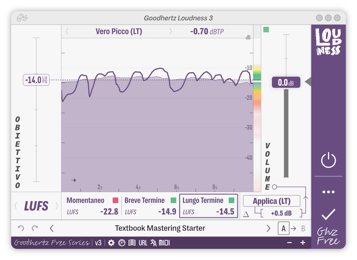Click the checkmark icon in the sidebar
This screenshot has height=260, width=357.
tap(329, 214)
